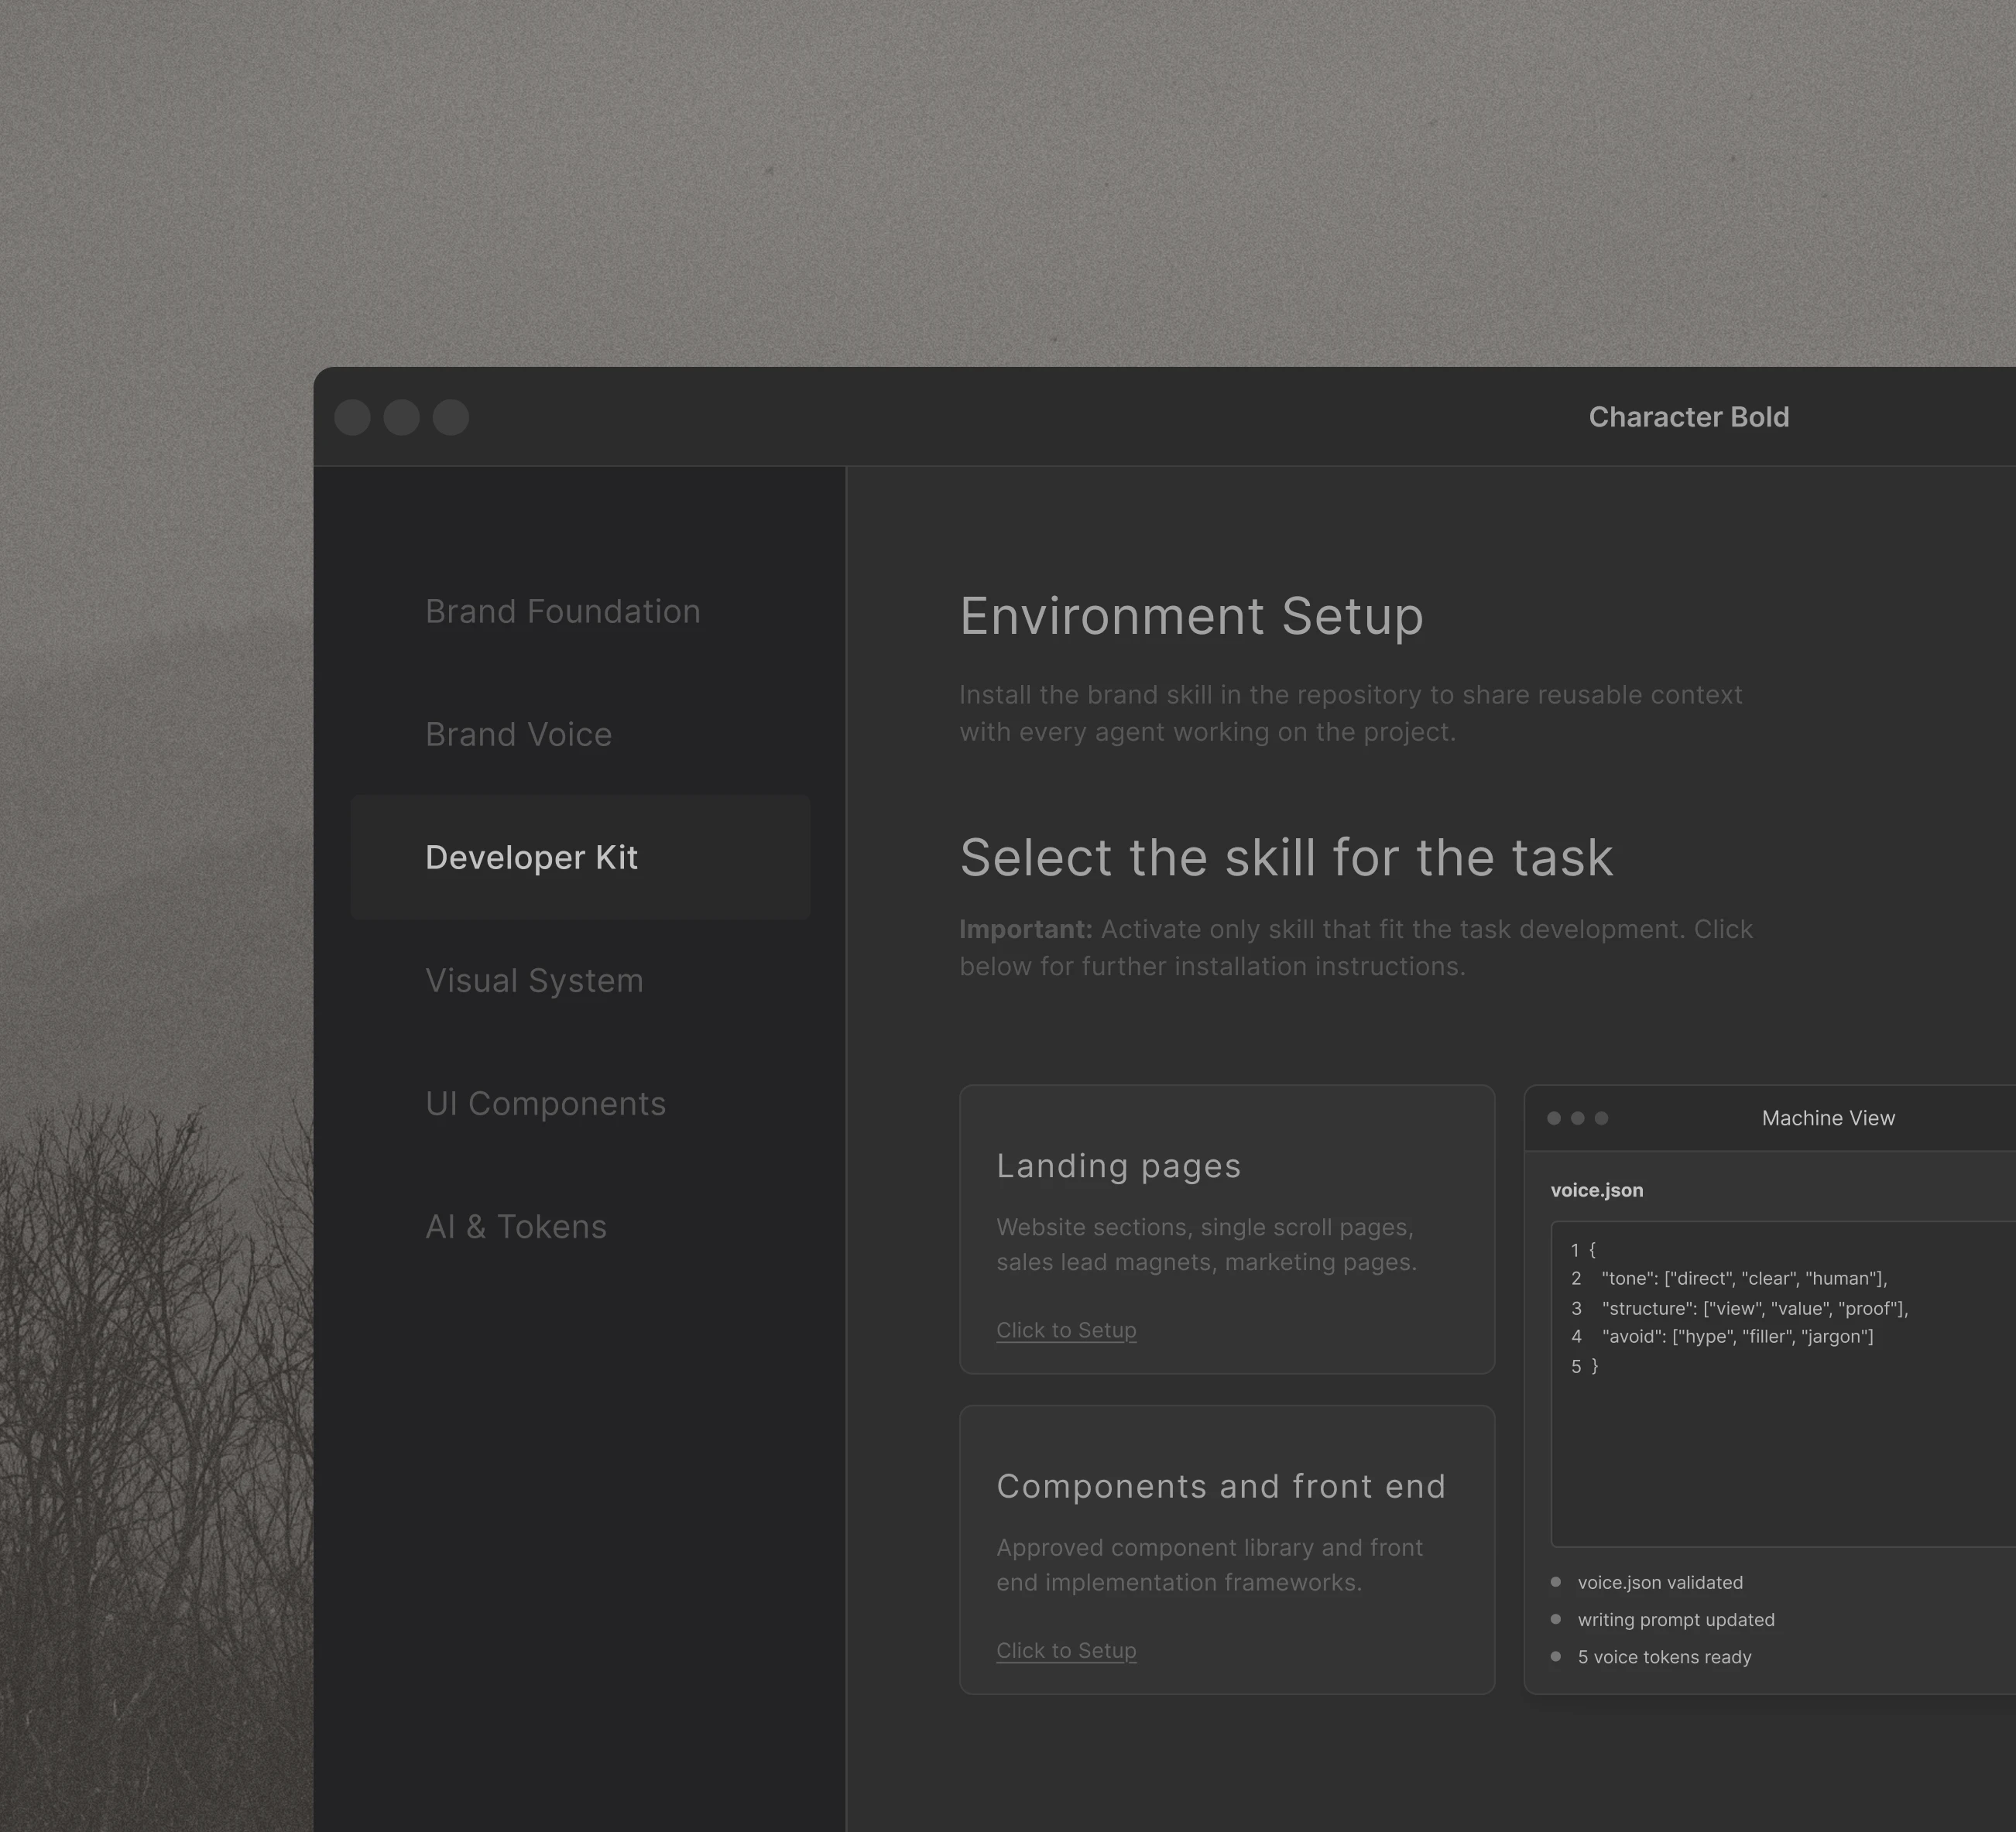Open AI & Tokens in the sidebar
The height and width of the screenshot is (1832, 2016).
516,1226
